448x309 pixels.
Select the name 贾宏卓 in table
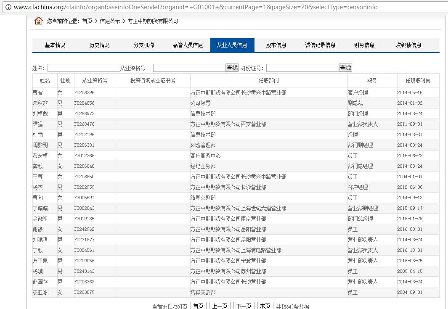pos(40,156)
